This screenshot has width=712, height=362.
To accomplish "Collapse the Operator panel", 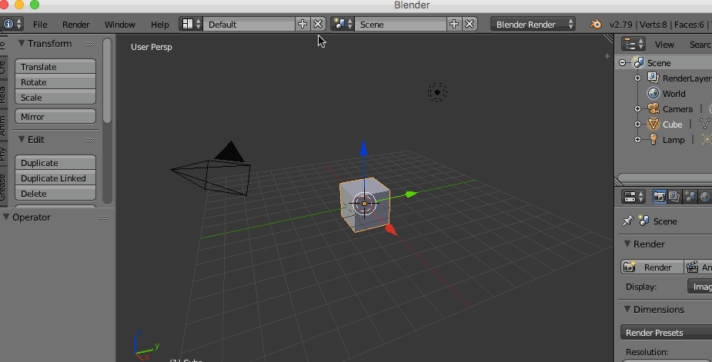I will coord(6,217).
